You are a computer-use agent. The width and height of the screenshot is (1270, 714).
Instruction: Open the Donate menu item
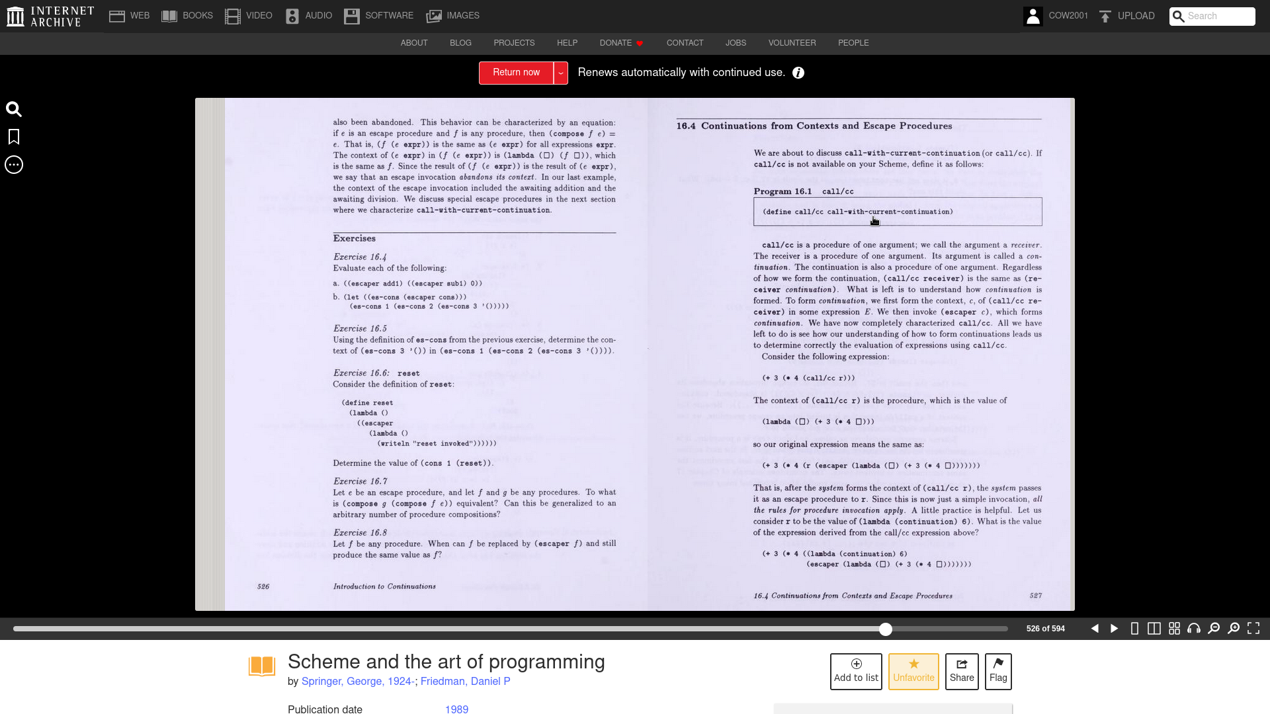[x=621, y=43]
